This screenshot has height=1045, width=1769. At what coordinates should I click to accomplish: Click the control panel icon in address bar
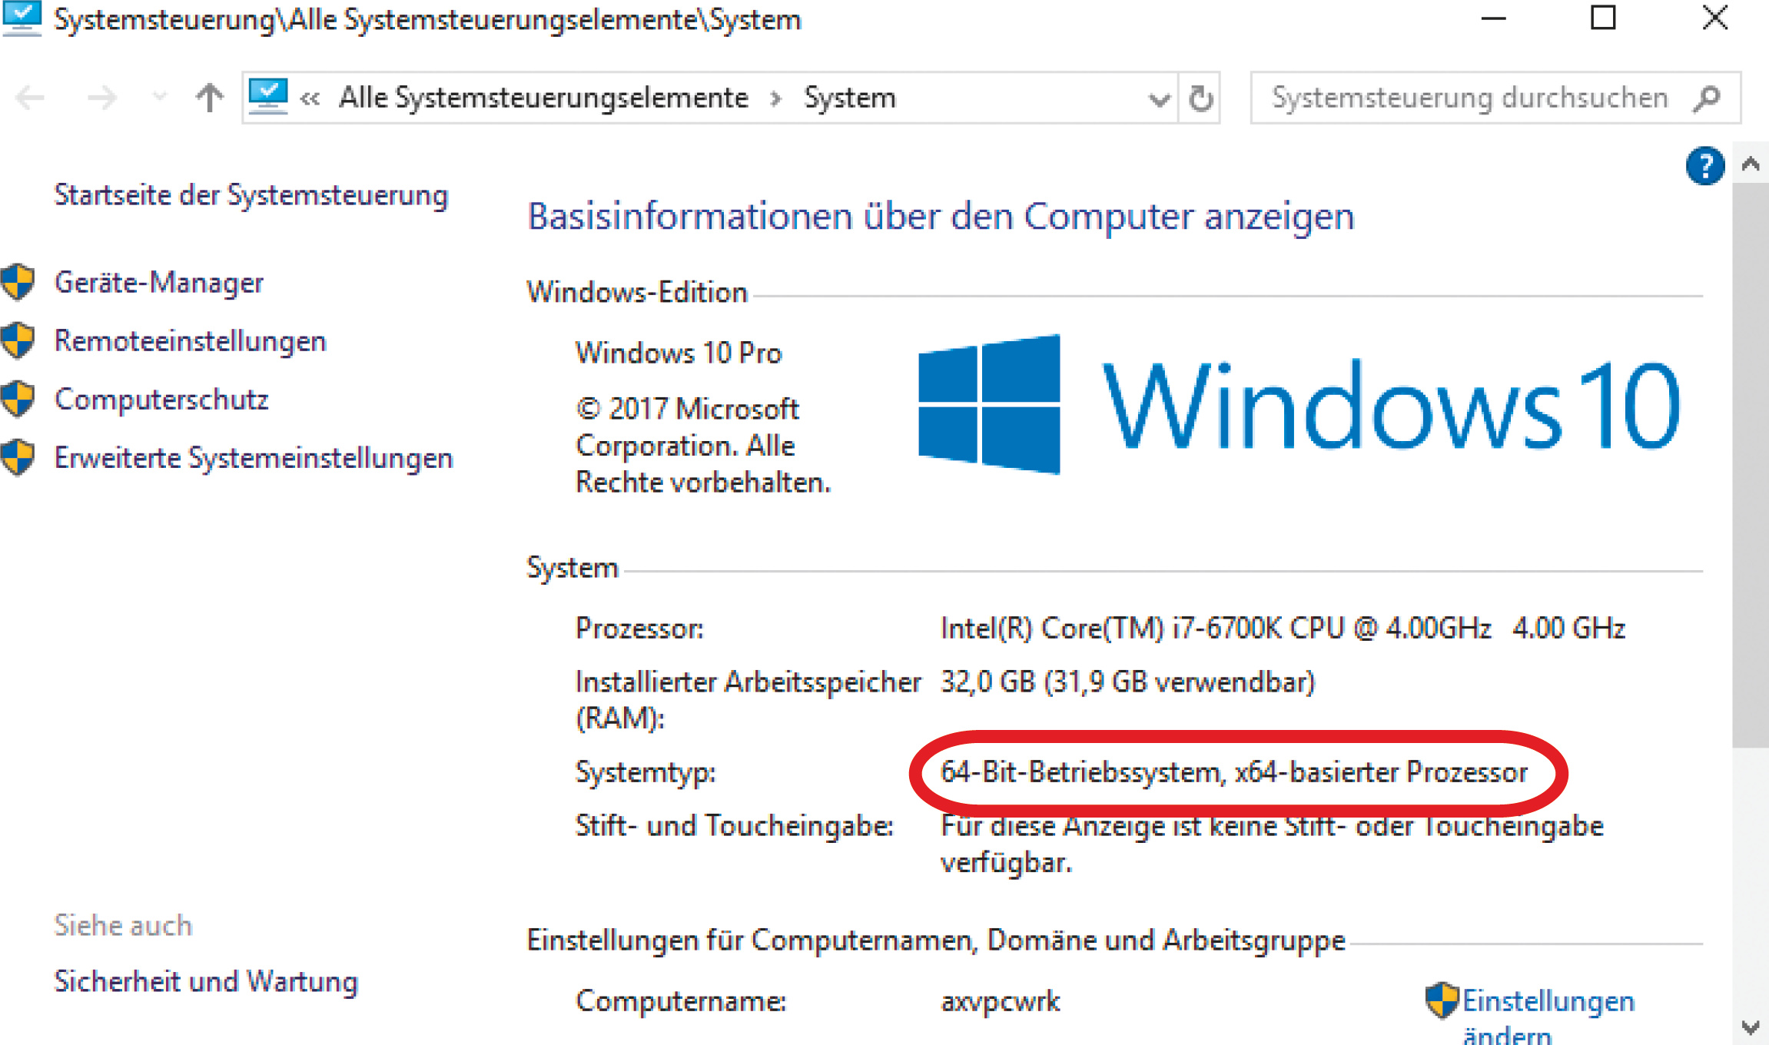click(268, 97)
